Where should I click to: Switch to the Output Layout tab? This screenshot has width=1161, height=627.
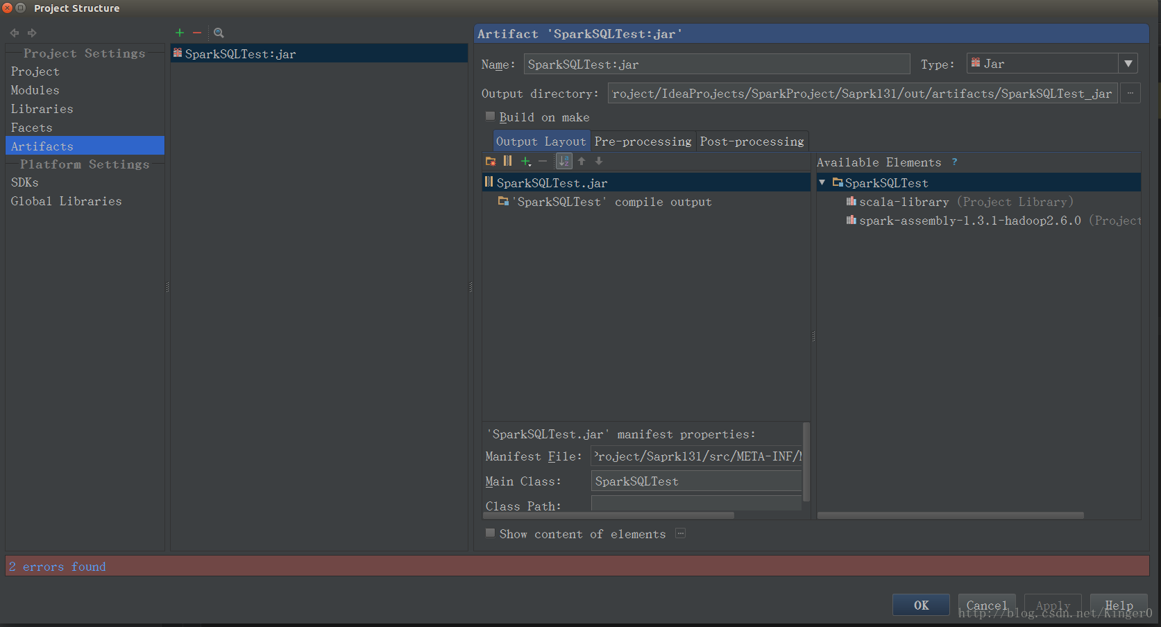tap(541, 141)
